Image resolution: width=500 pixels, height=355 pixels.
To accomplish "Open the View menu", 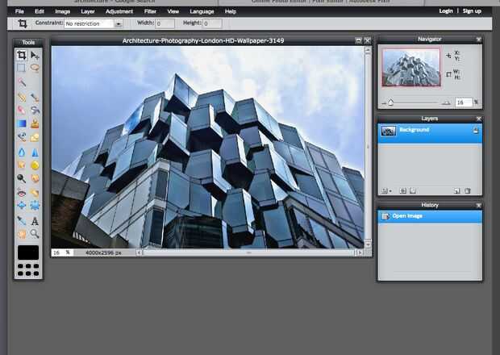I will 173,11.
